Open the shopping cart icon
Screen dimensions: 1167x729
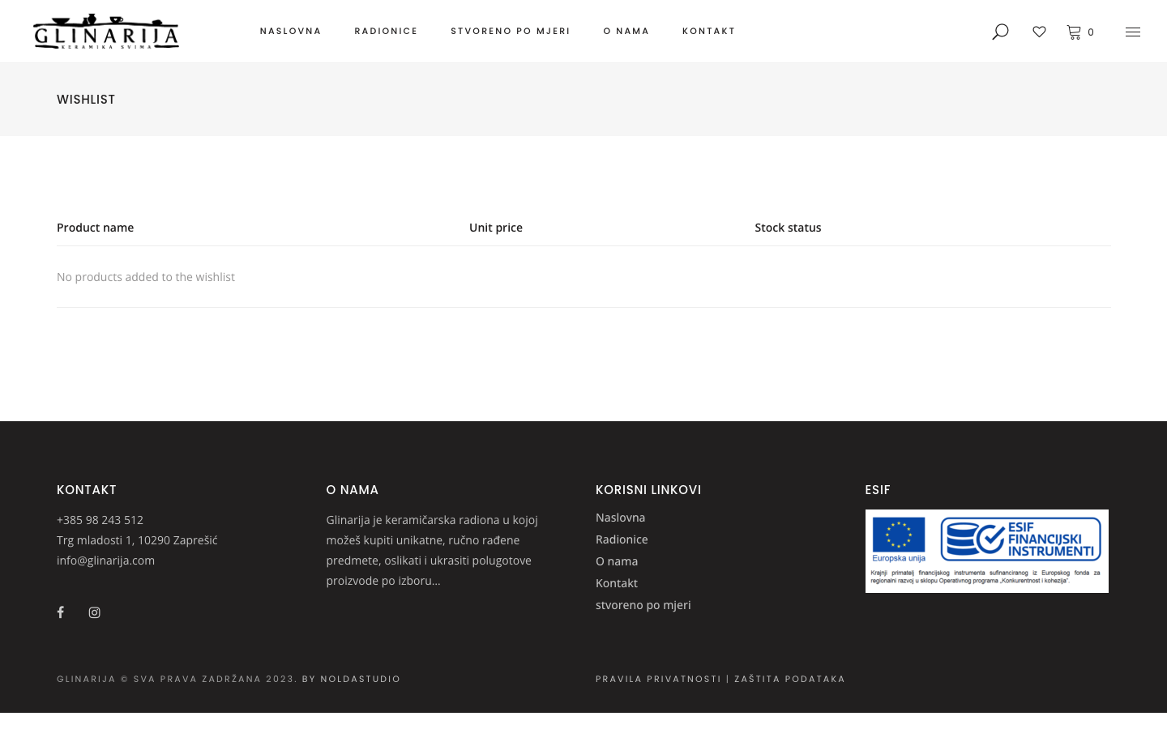(1074, 32)
